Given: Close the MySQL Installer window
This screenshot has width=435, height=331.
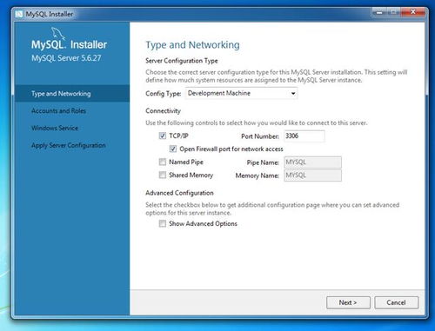Looking at the screenshot, I should point(413,12).
